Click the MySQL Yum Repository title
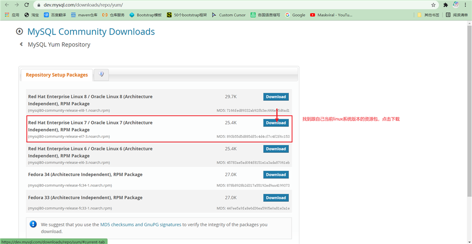Screen dimensions: 472x244 59,45
